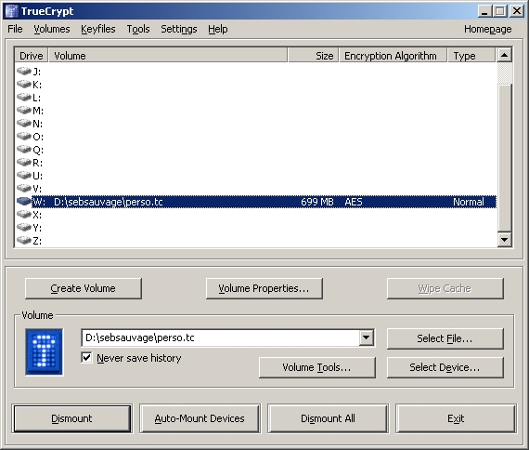529x450 pixels.
Task: Click the Q: drive icon
Action: click(24, 149)
